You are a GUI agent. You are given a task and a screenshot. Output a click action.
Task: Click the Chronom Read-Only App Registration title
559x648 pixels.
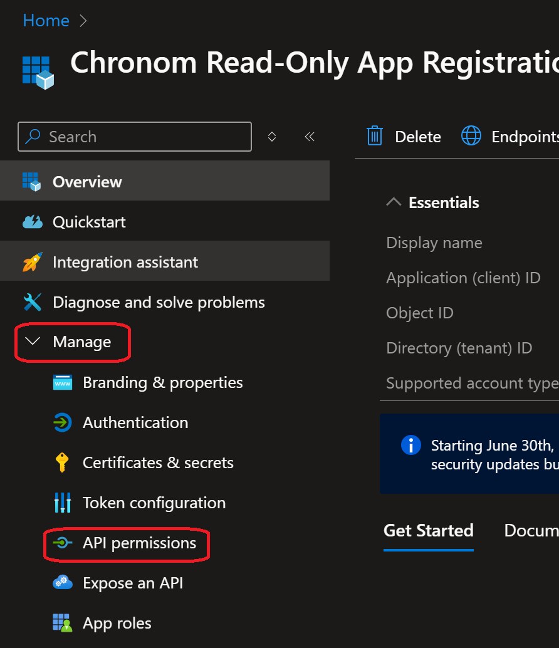[x=315, y=63]
